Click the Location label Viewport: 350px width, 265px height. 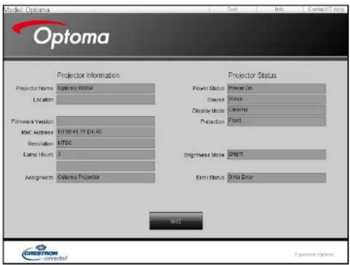[43, 99]
